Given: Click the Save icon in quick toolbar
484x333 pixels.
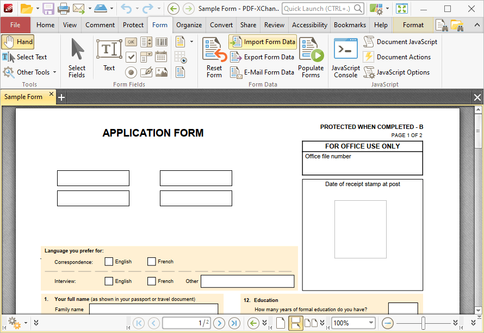Looking at the screenshot, I should (x=48, y=9).
